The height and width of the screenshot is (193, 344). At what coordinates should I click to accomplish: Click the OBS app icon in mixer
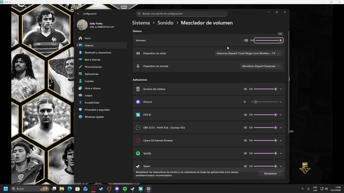click(138, 128)
